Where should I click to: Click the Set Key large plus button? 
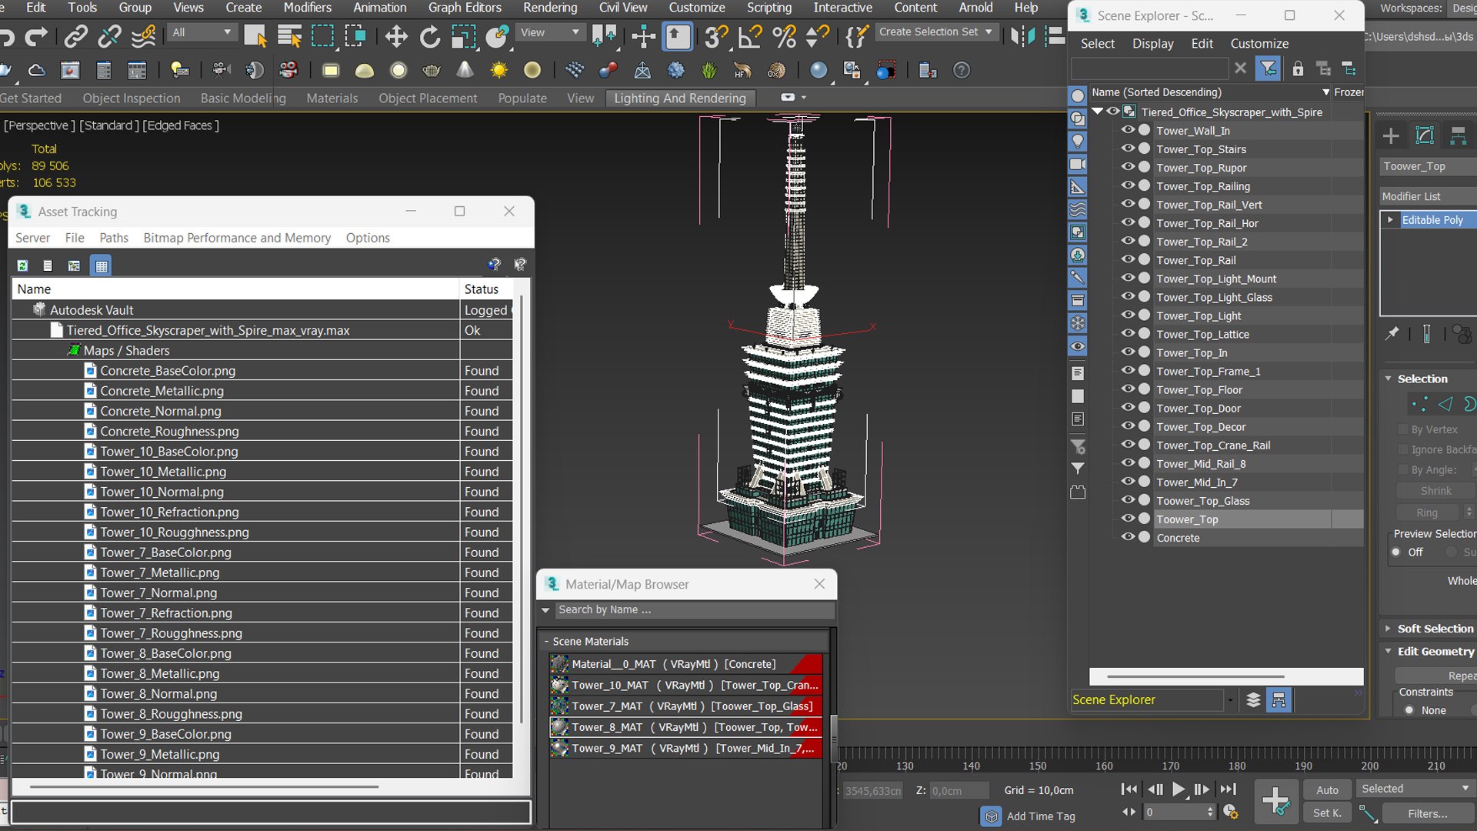click(1276, 801)
